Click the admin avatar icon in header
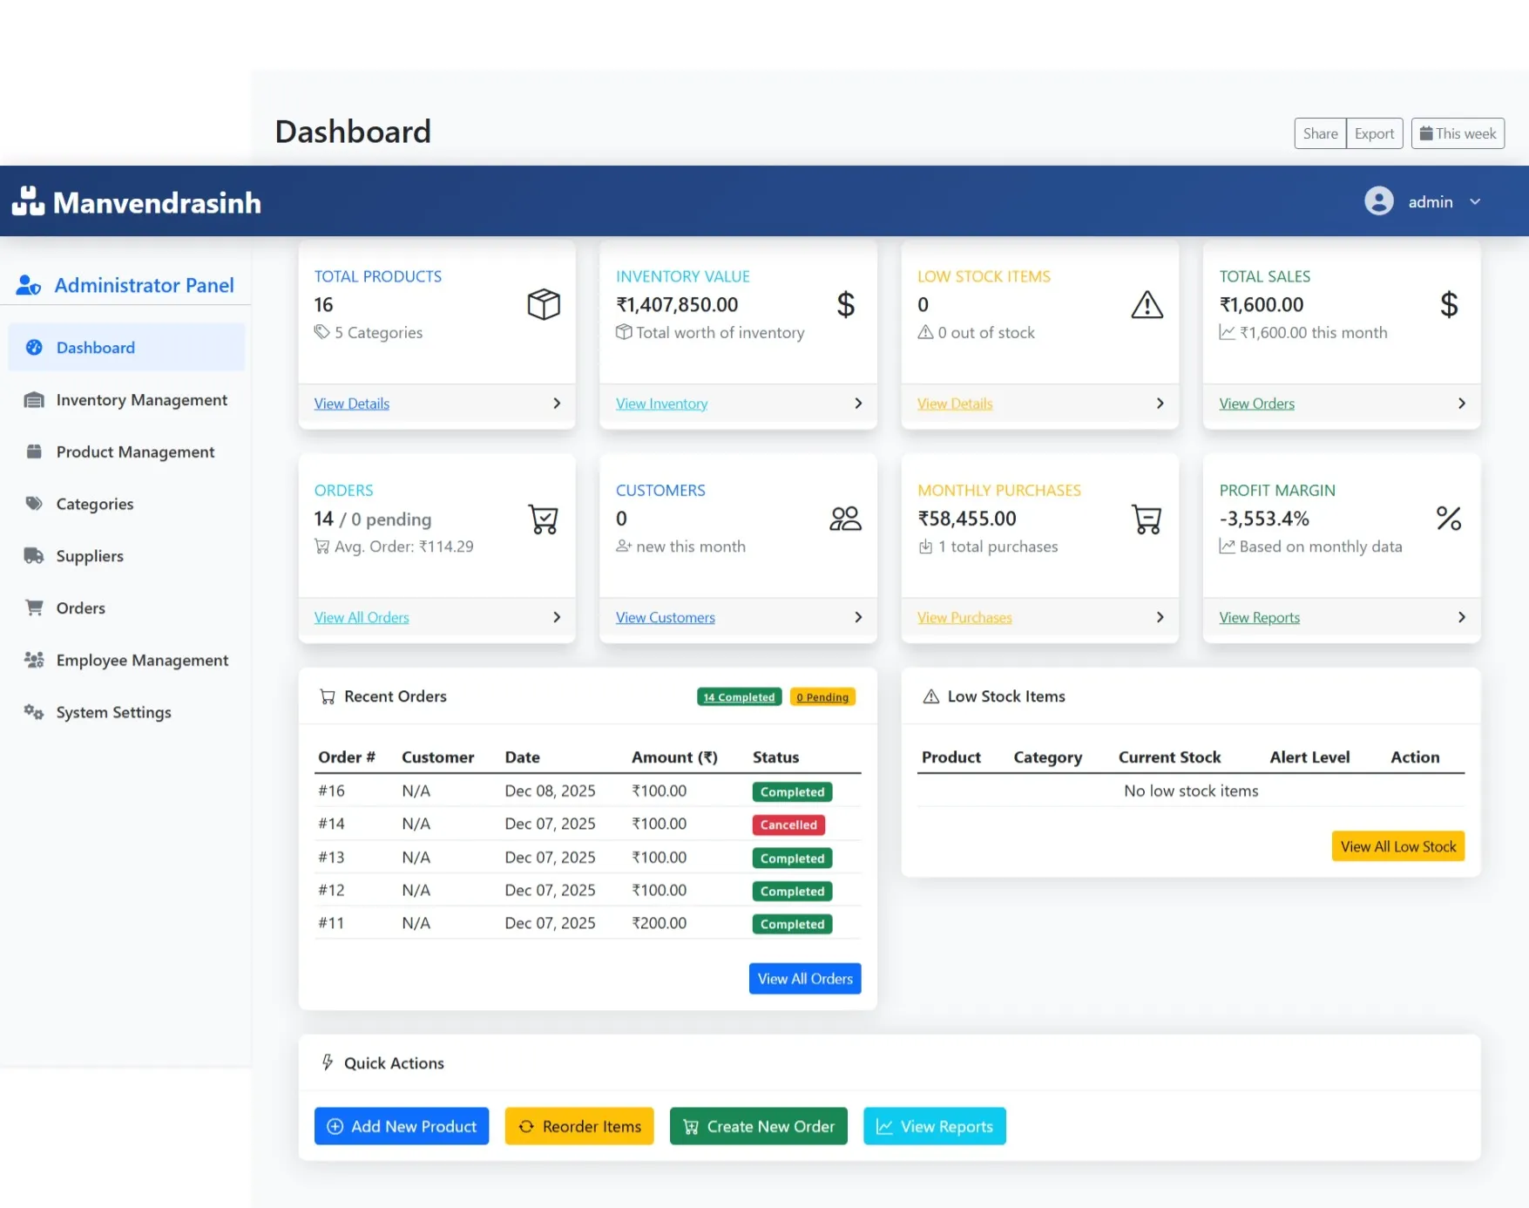1529x1208 pixels. pos(1379,201)
